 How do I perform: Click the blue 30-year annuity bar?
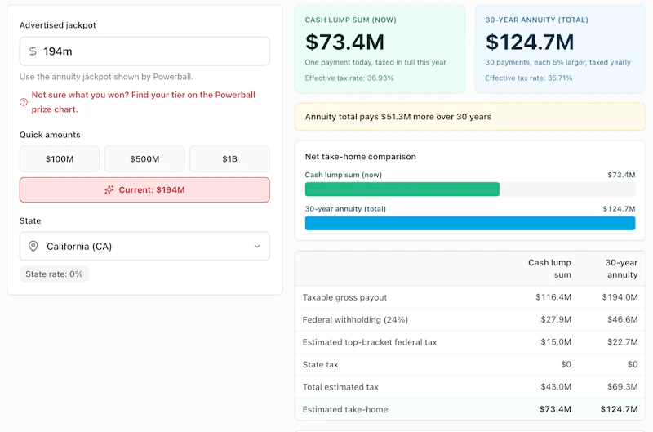[470, 223]
